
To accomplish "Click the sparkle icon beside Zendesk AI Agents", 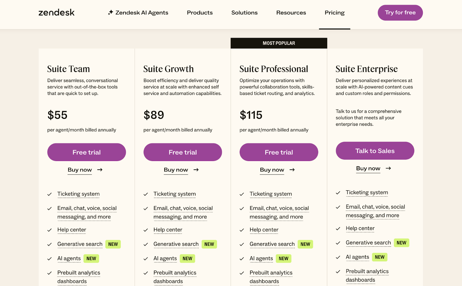I will (x=110, y=12).
